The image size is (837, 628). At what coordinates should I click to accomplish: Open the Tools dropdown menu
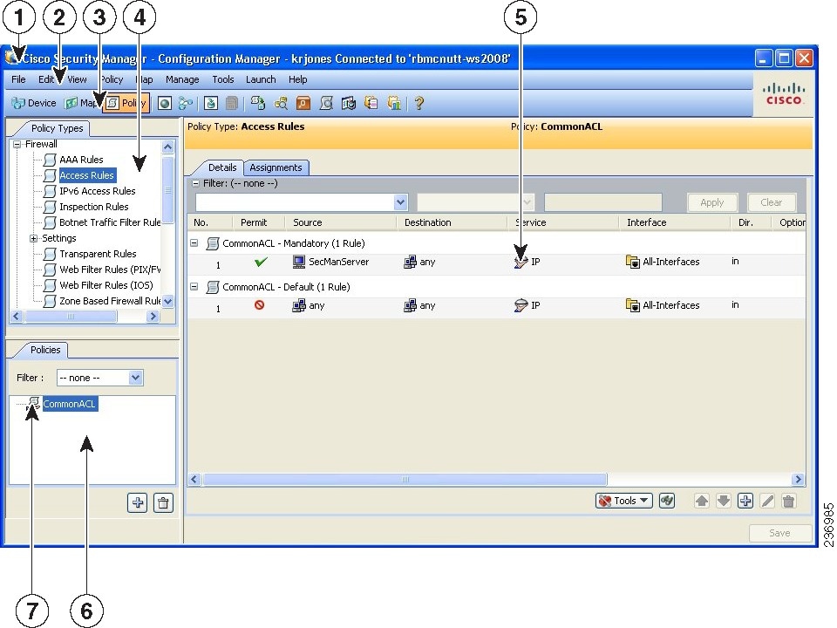[x=623, y=501]
